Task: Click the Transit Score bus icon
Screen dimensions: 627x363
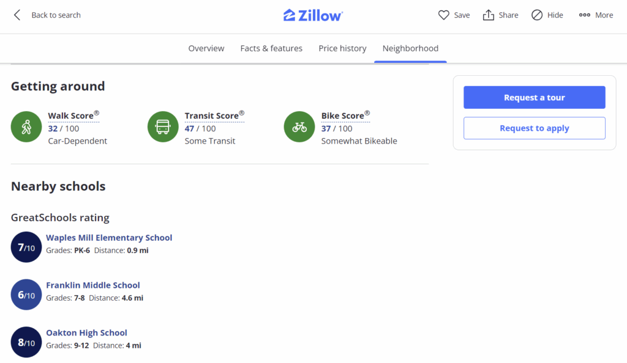Action: (x=163, y=127)
